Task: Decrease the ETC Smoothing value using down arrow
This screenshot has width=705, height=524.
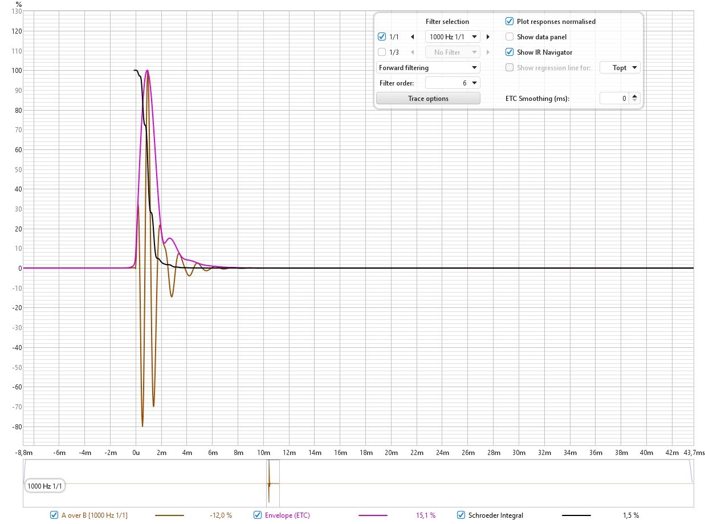Action: (635, 101)
